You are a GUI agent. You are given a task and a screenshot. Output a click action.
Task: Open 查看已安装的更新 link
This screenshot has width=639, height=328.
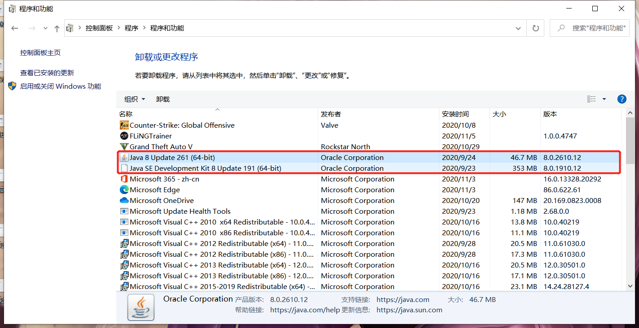coord(47,73)
